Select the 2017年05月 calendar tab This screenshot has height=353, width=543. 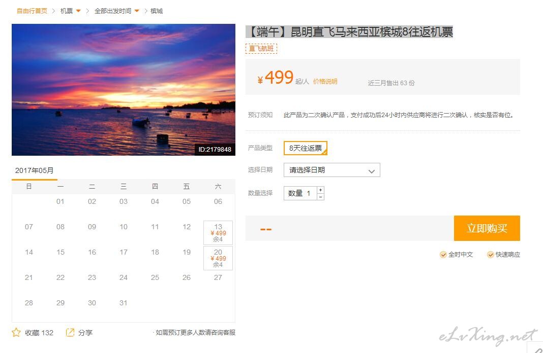click(34, 170)
